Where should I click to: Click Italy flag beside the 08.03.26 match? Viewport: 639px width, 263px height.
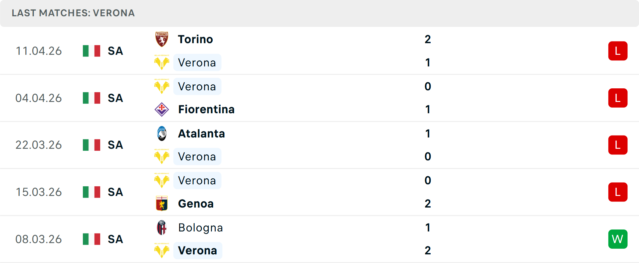coord(92,239)
